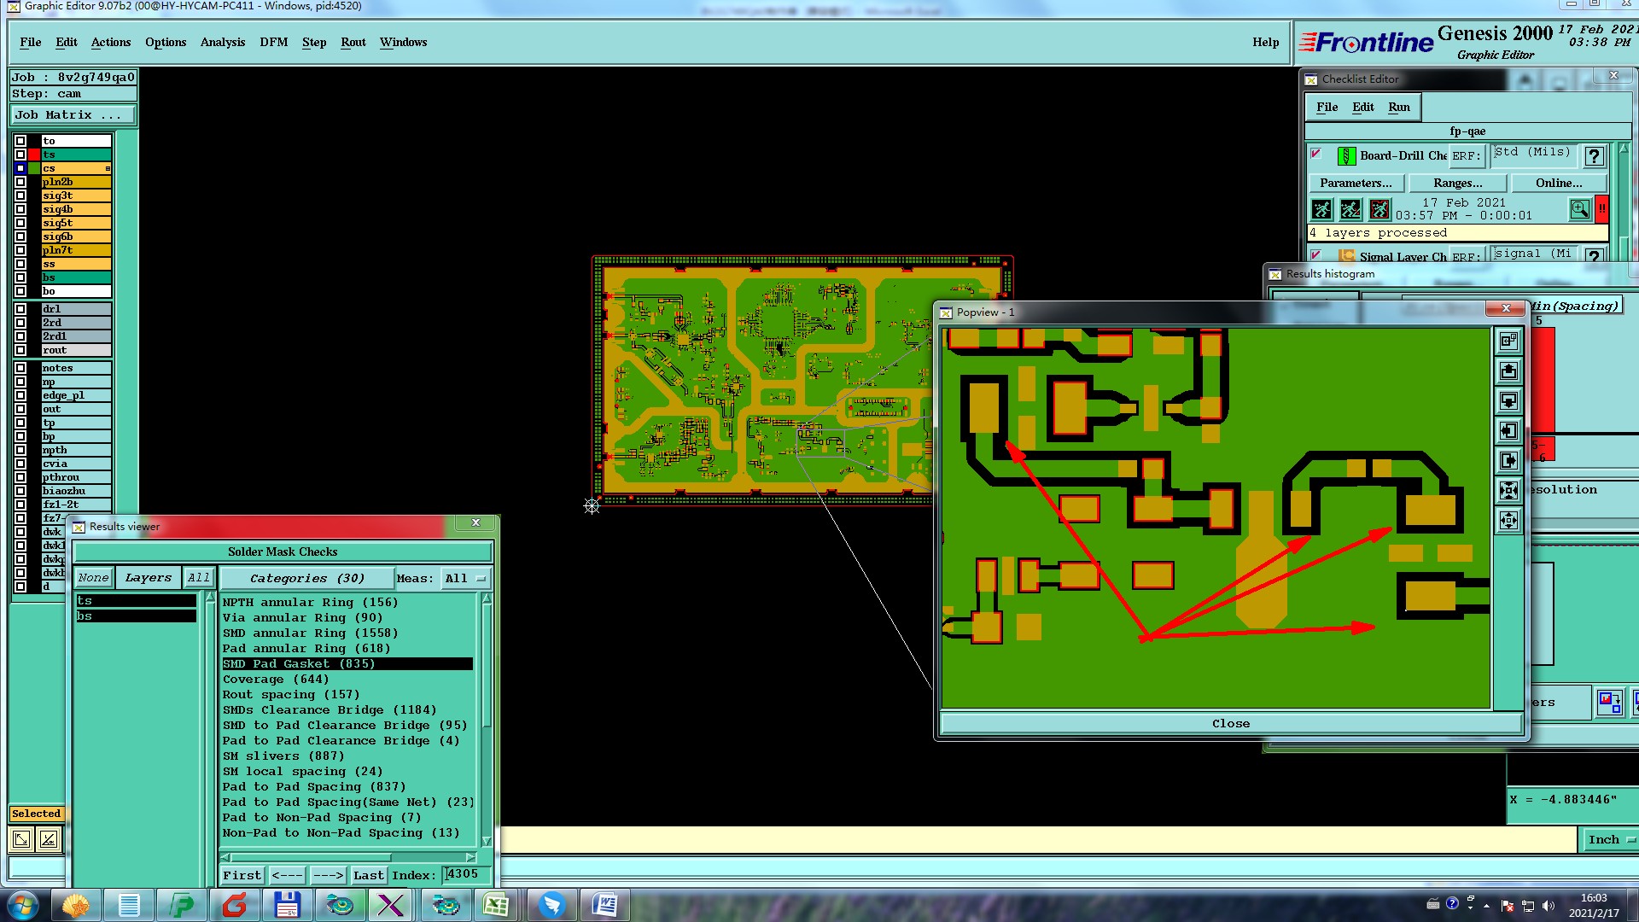
Task: Click the magnifier results icon in Checklist Editor
Action: [1579, 209]
